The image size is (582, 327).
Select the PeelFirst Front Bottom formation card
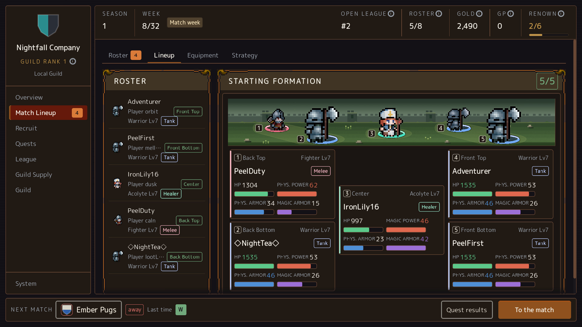500,256
